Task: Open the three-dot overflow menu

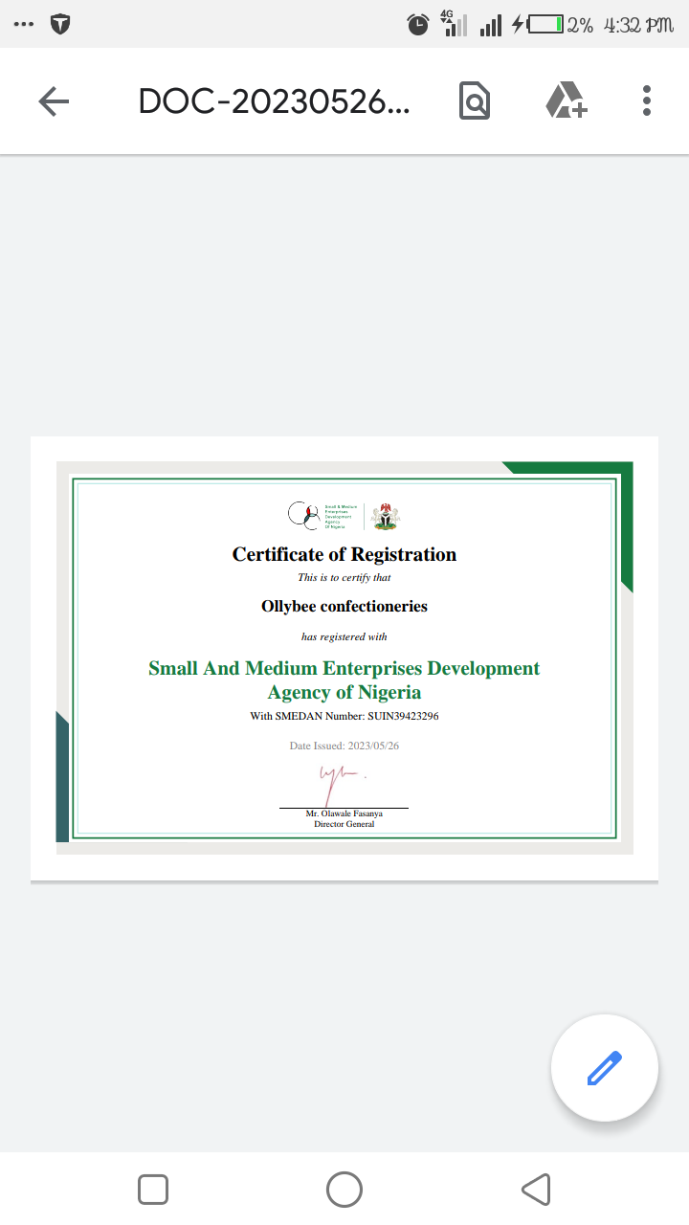Action: [647, 100]
